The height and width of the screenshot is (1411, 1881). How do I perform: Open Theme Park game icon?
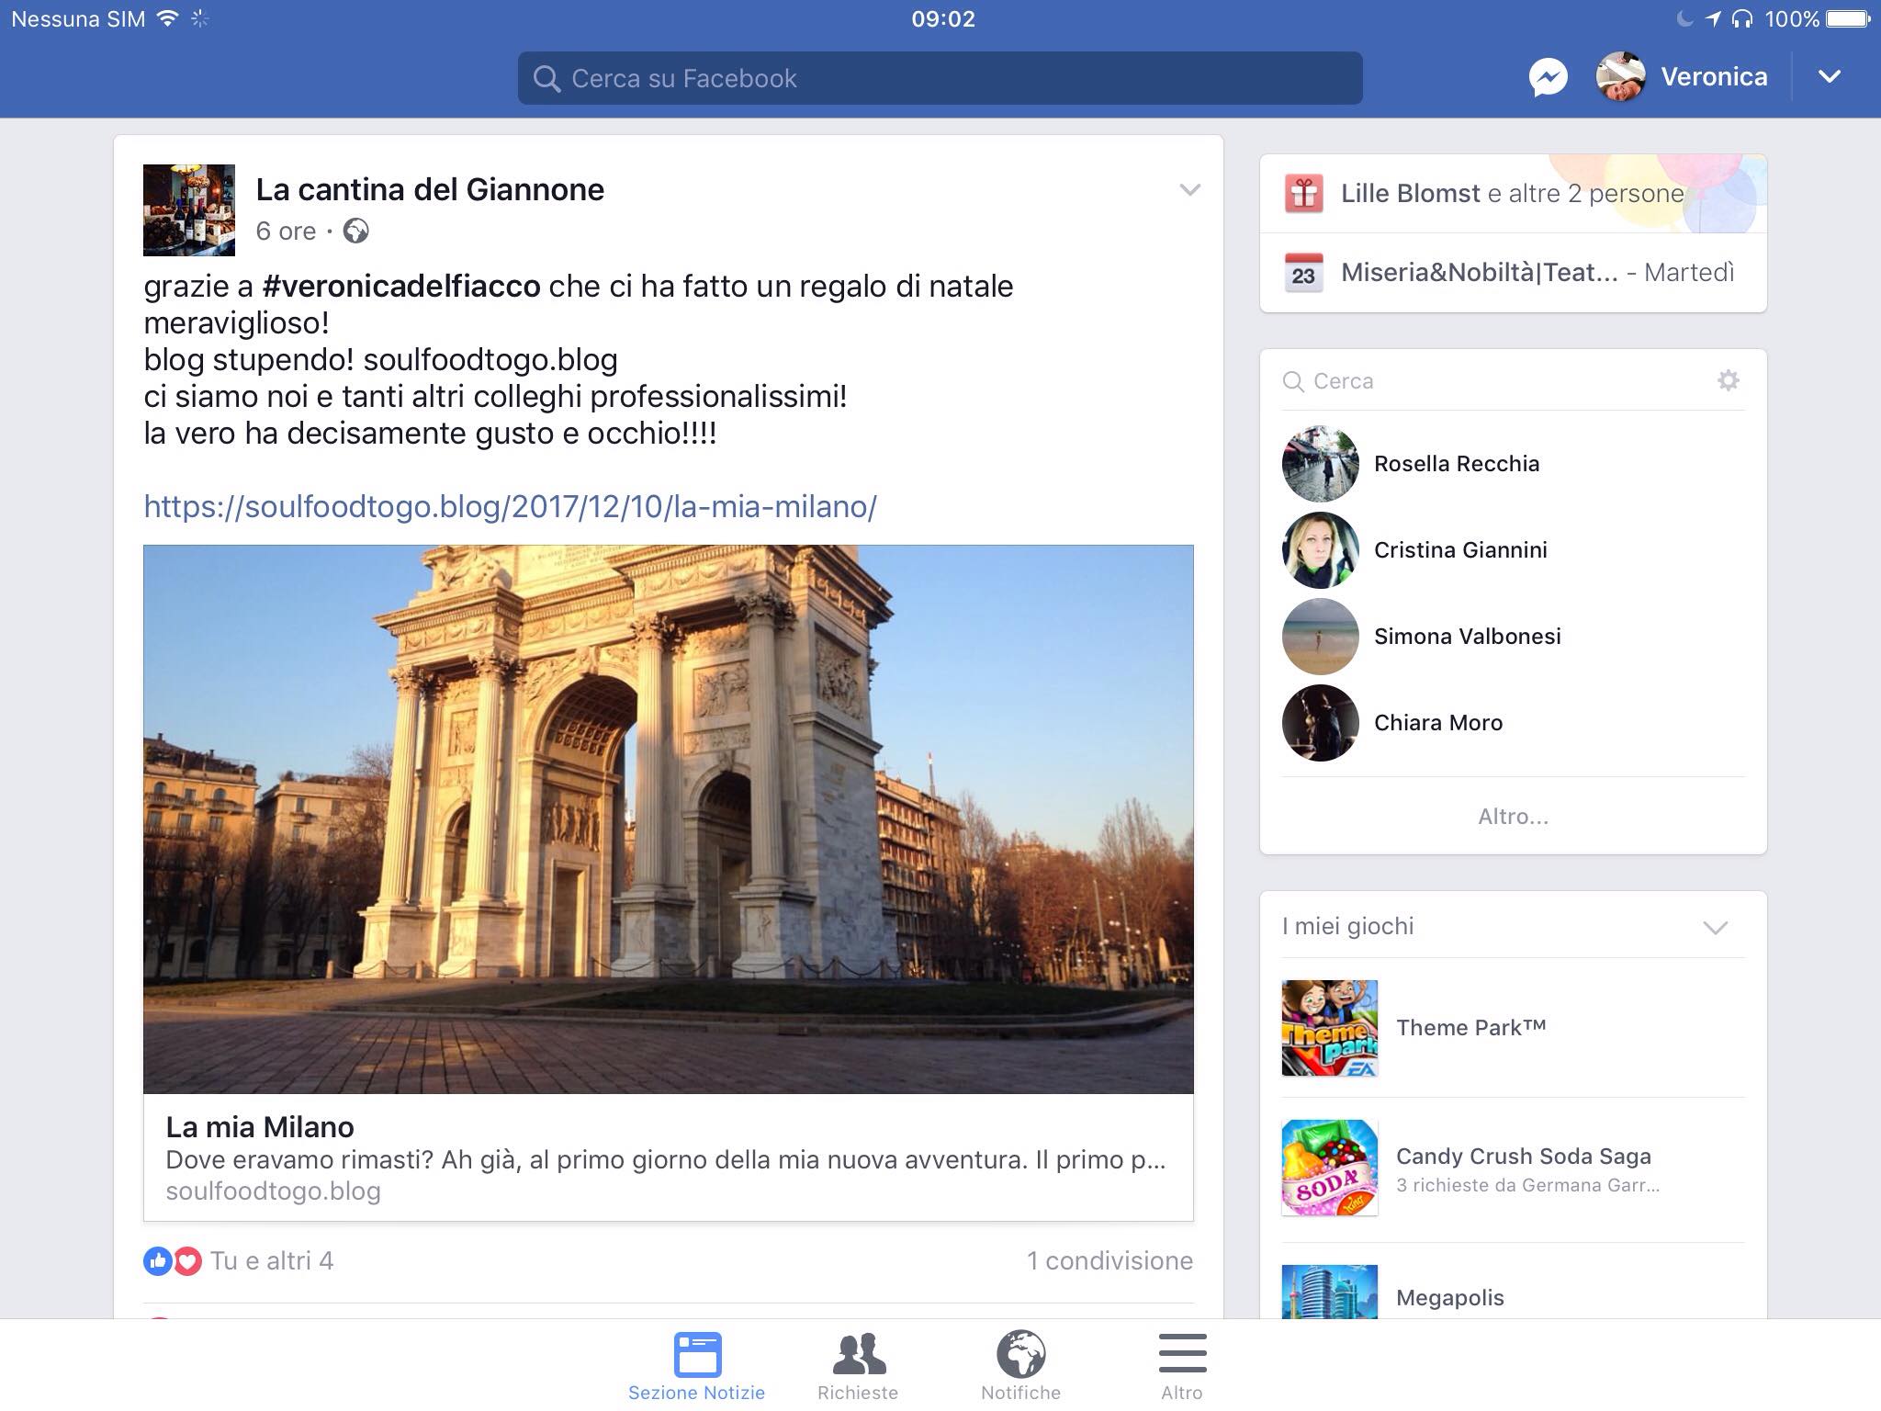pos(1330,1028)
